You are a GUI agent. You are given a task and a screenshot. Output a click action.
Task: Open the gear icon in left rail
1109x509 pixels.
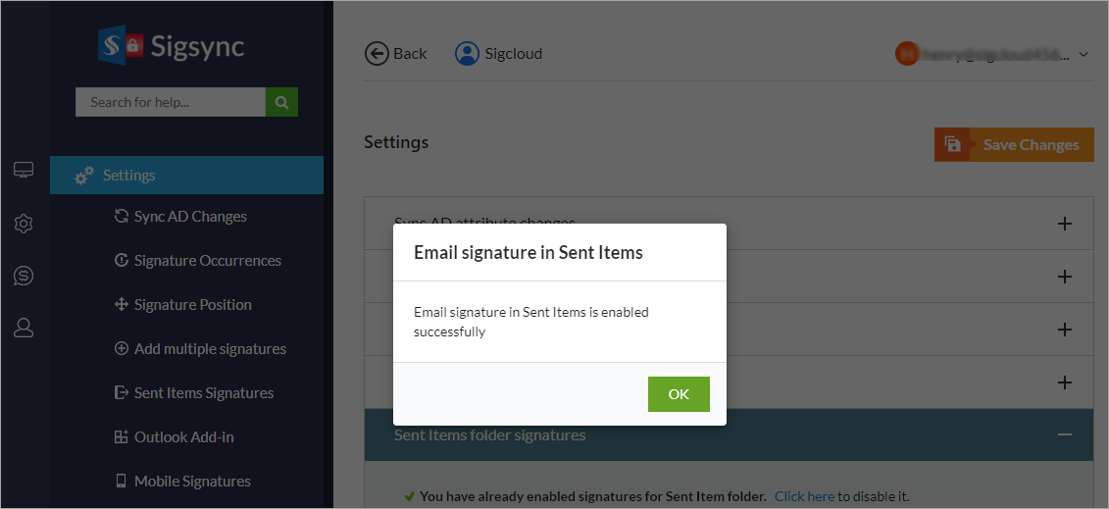24,224
